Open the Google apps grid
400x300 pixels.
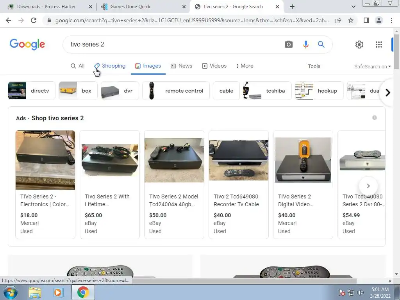coord(379,45)
